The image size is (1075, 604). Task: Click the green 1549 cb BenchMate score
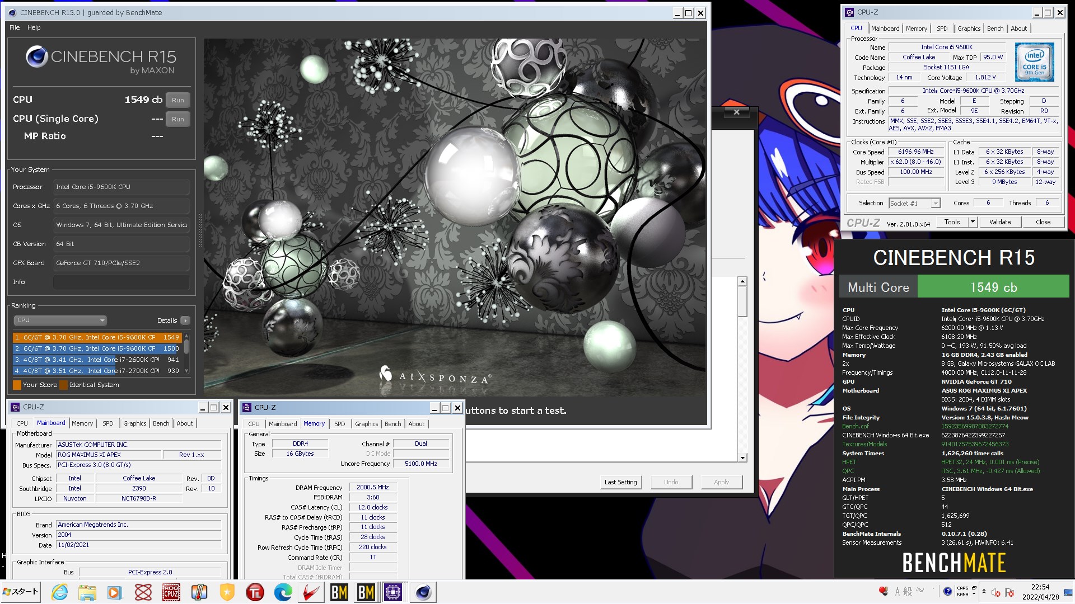point(993,287)
